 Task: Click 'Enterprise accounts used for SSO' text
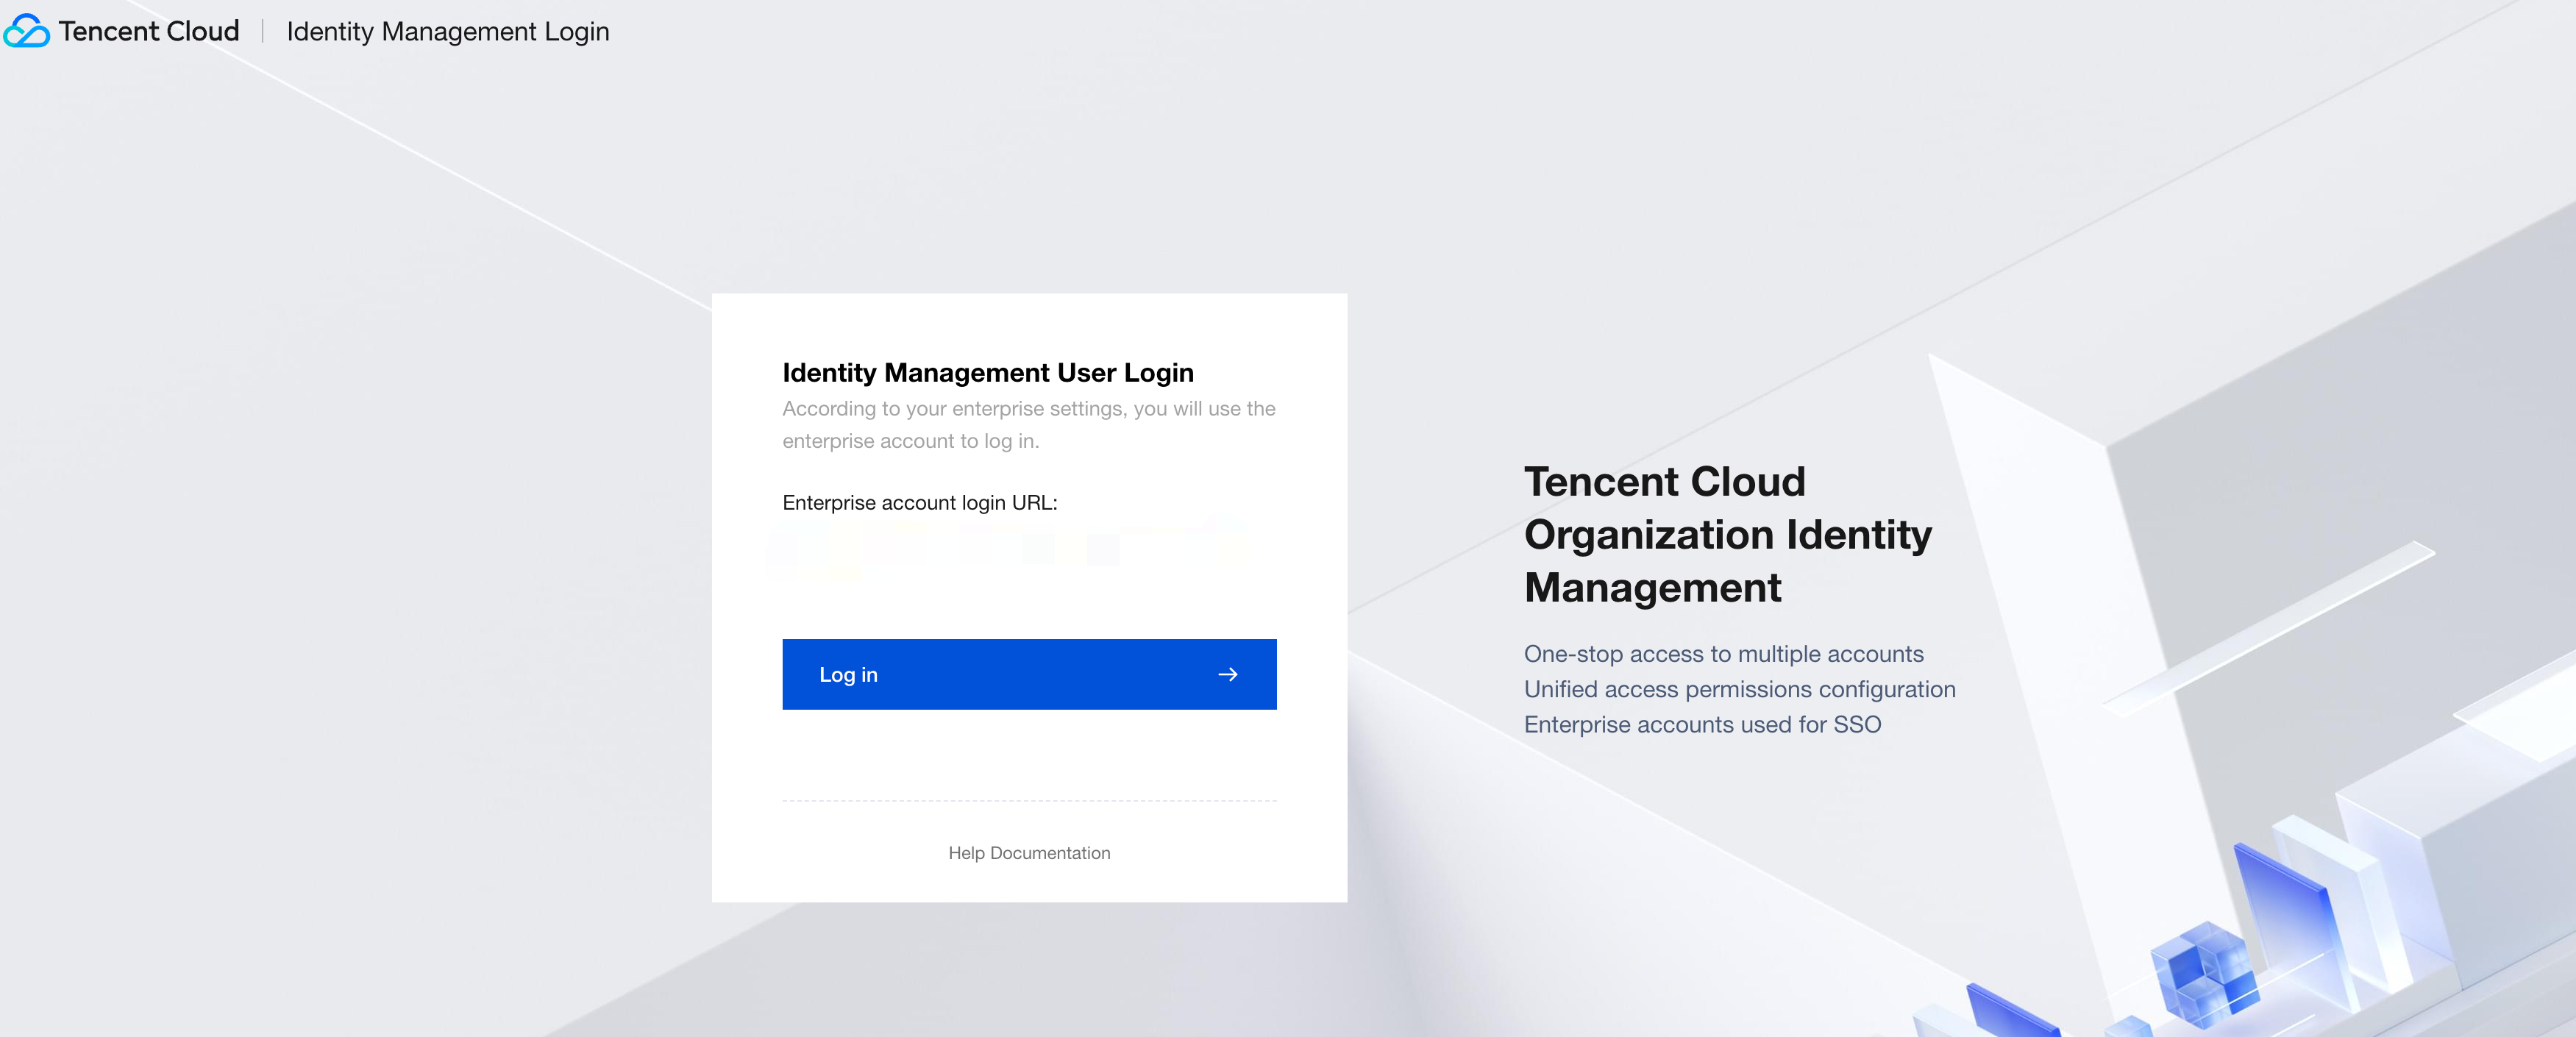(1703, 725)
